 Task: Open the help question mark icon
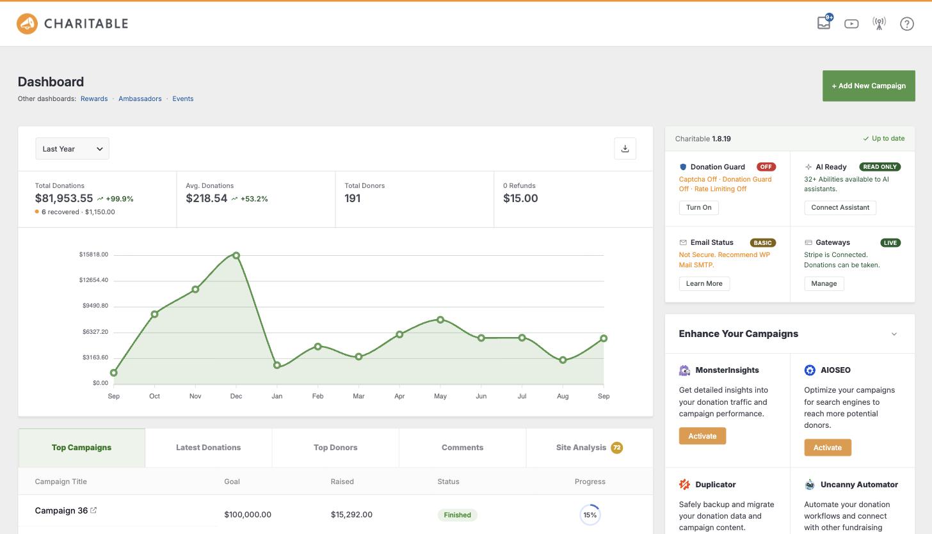click(x=907, y=24)
